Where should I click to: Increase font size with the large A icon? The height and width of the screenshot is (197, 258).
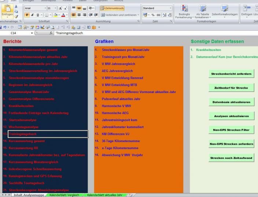(60, 8)
